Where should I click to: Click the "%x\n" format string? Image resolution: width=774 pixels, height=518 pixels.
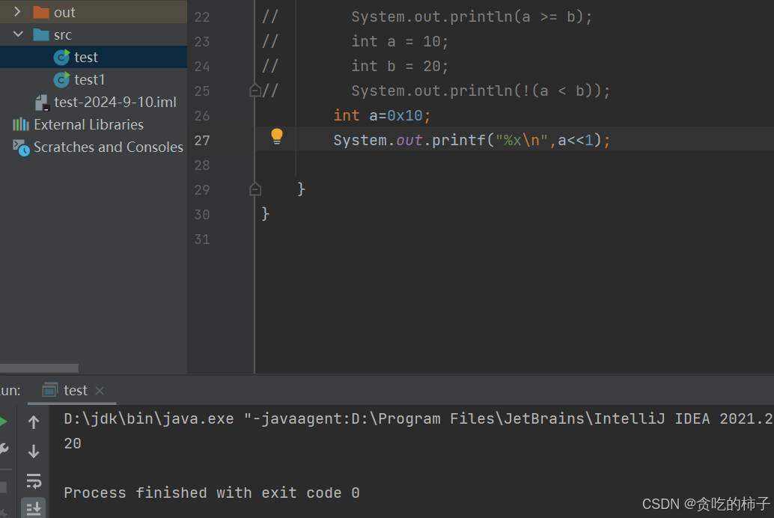click(x=522, y=140)
